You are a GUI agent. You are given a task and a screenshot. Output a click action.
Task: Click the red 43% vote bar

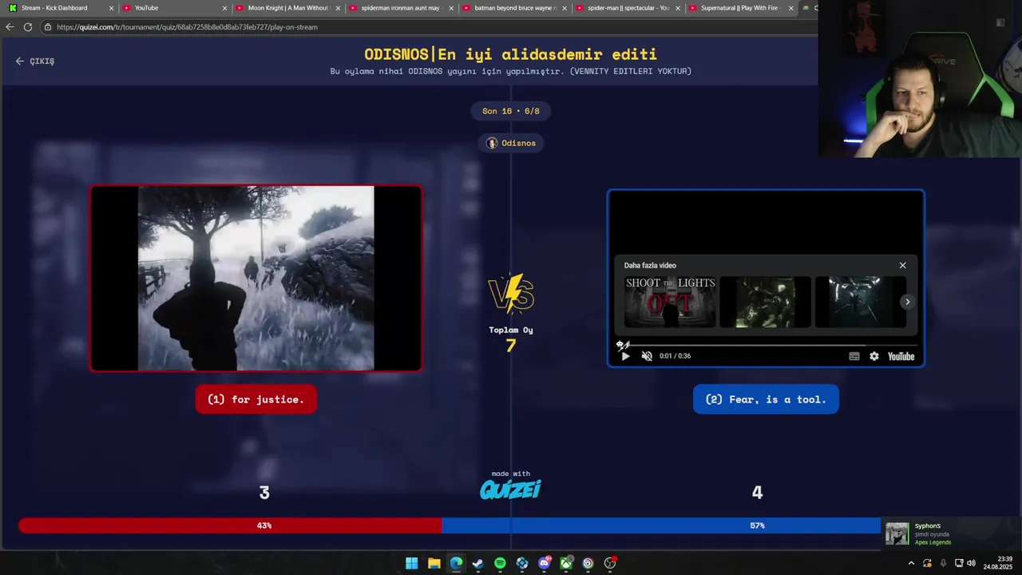pos(230,525)
